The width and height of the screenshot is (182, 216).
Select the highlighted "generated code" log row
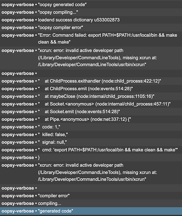(91, 211)
